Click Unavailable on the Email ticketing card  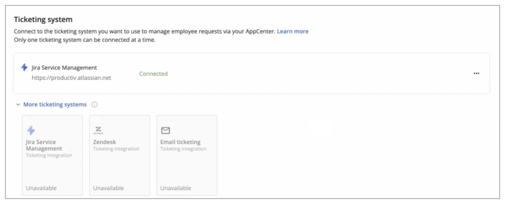175,188
